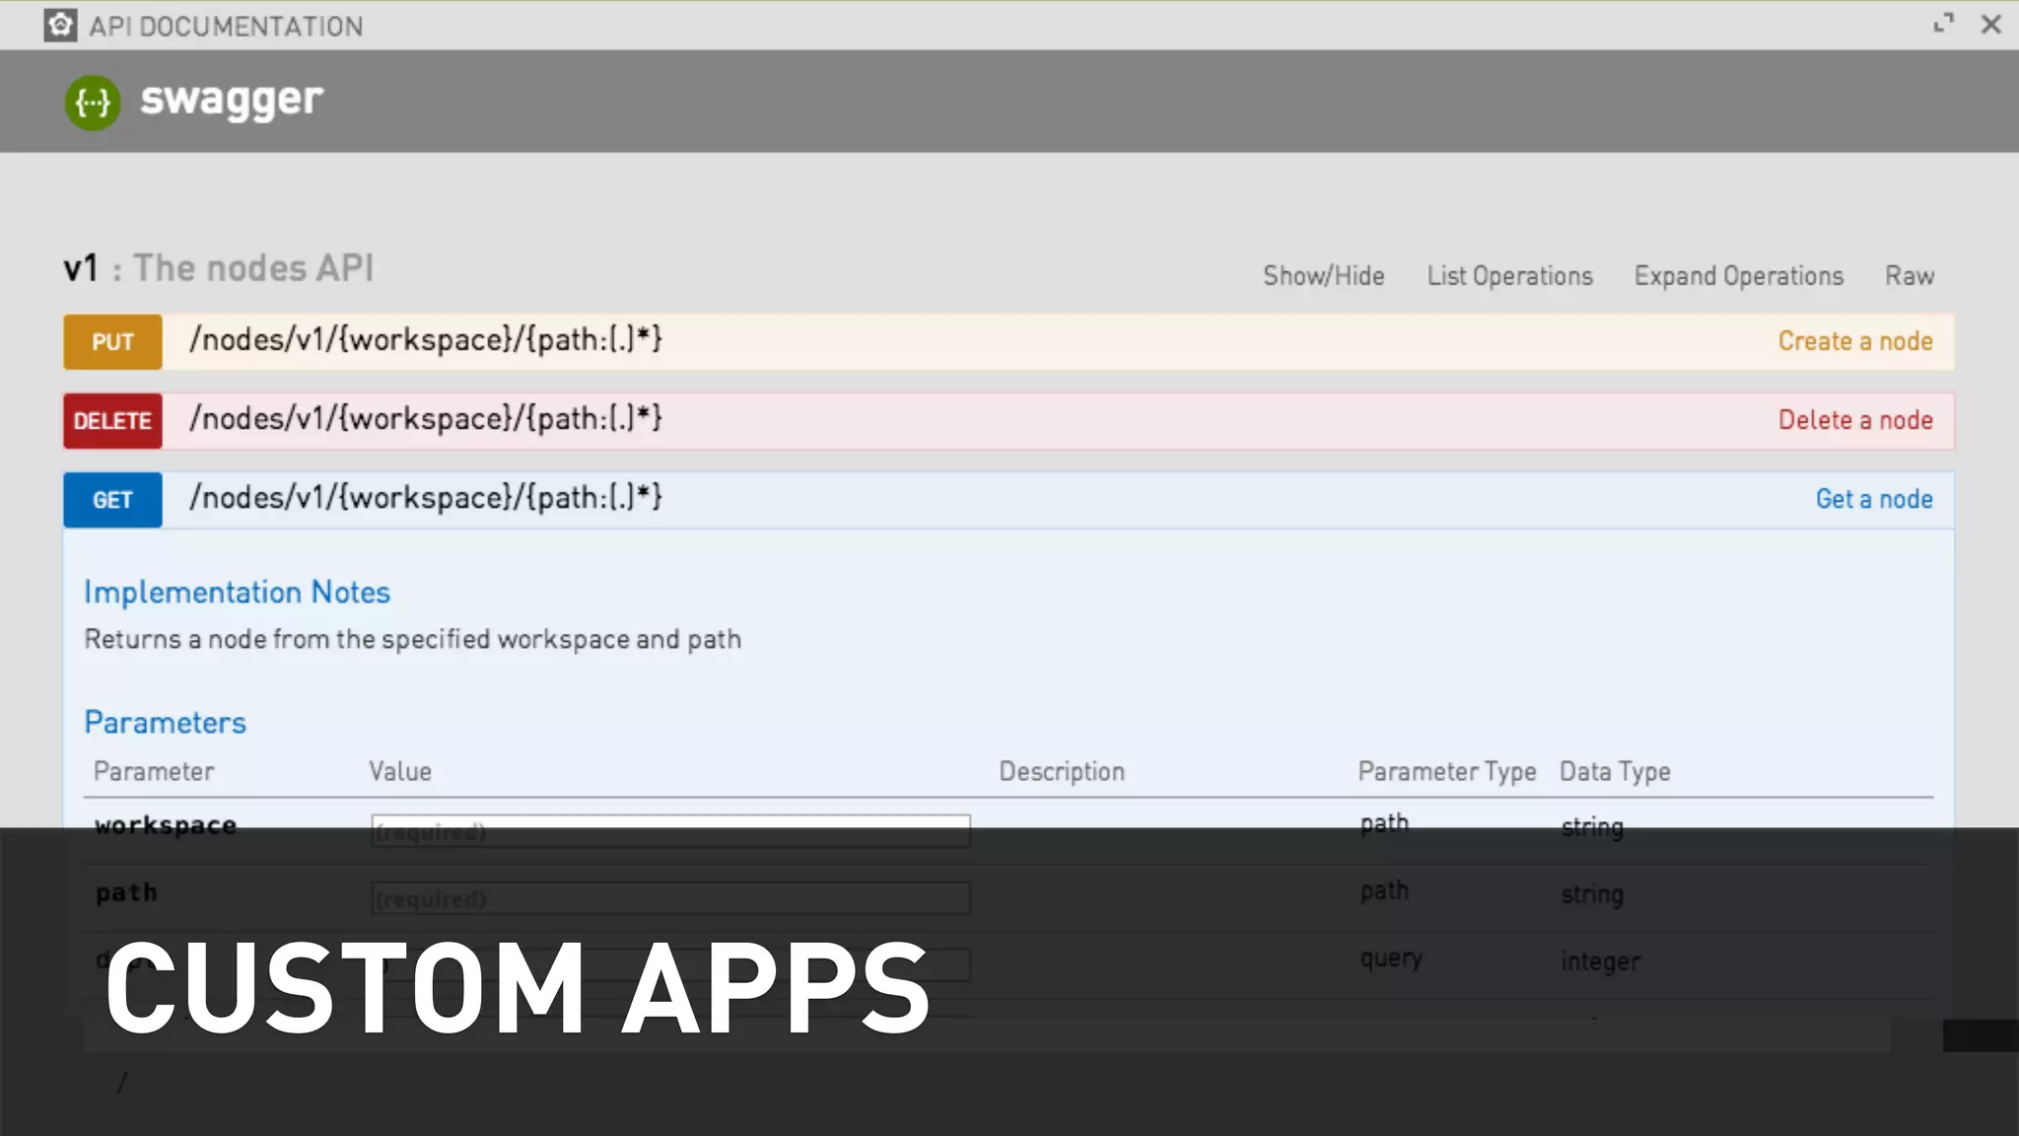Focus the workspace value input field
Image resolution: width=2019 pixels, height=1136 pixels.
click(x=670, y=830)
